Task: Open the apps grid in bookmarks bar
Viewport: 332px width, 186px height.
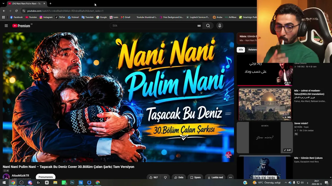Action: [x=3, y=17]
